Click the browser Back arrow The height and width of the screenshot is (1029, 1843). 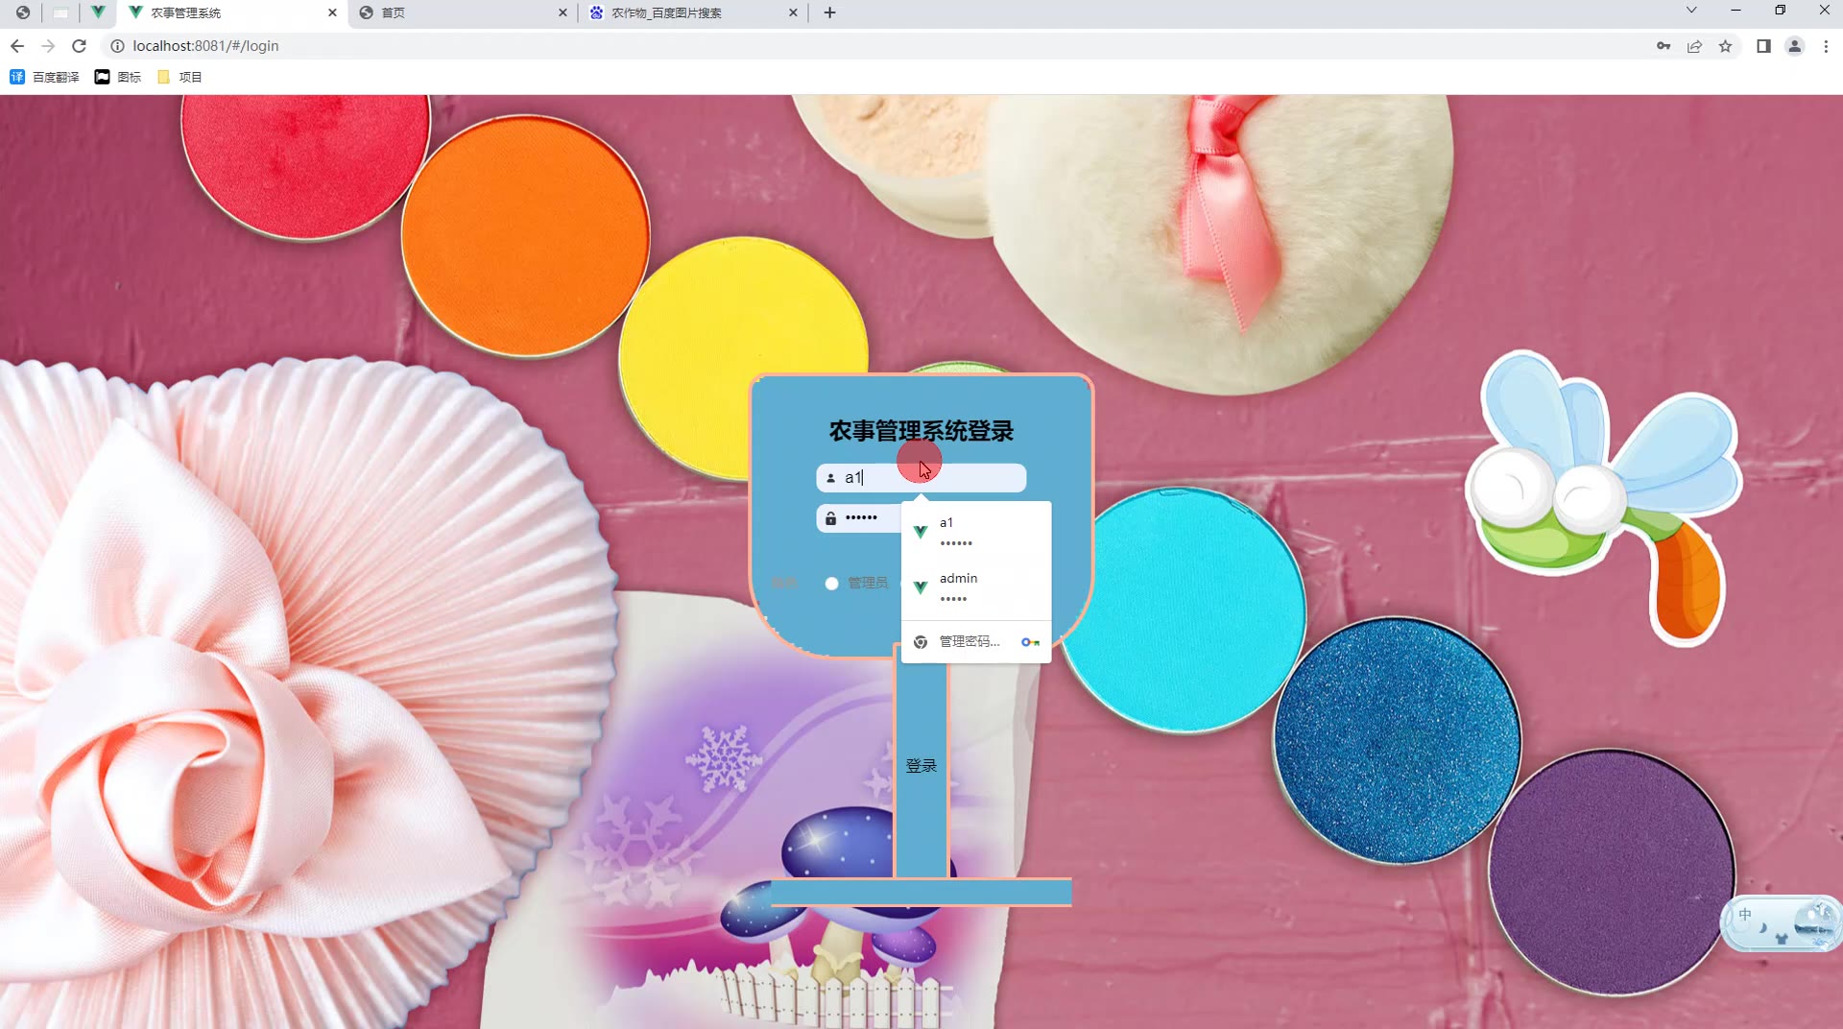pos(17,46)
